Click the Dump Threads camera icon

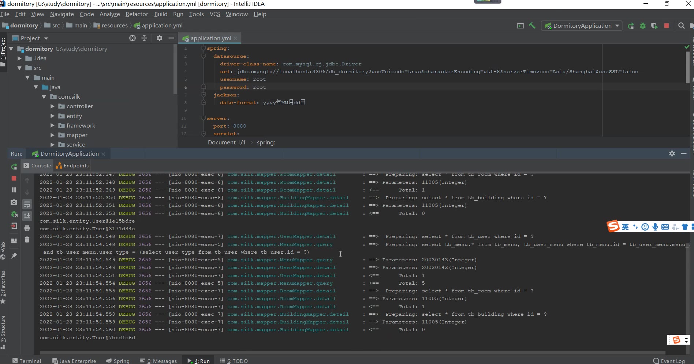(14, 202)
